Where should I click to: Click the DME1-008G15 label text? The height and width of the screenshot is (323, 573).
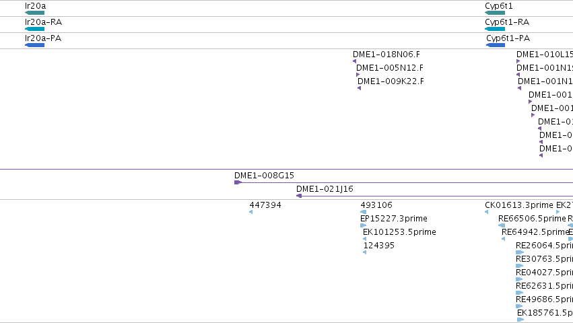264,176
